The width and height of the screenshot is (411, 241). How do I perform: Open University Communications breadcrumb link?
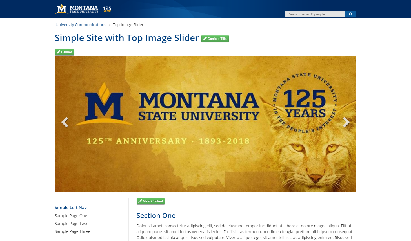pyautogui.click(x=81, y=25)
